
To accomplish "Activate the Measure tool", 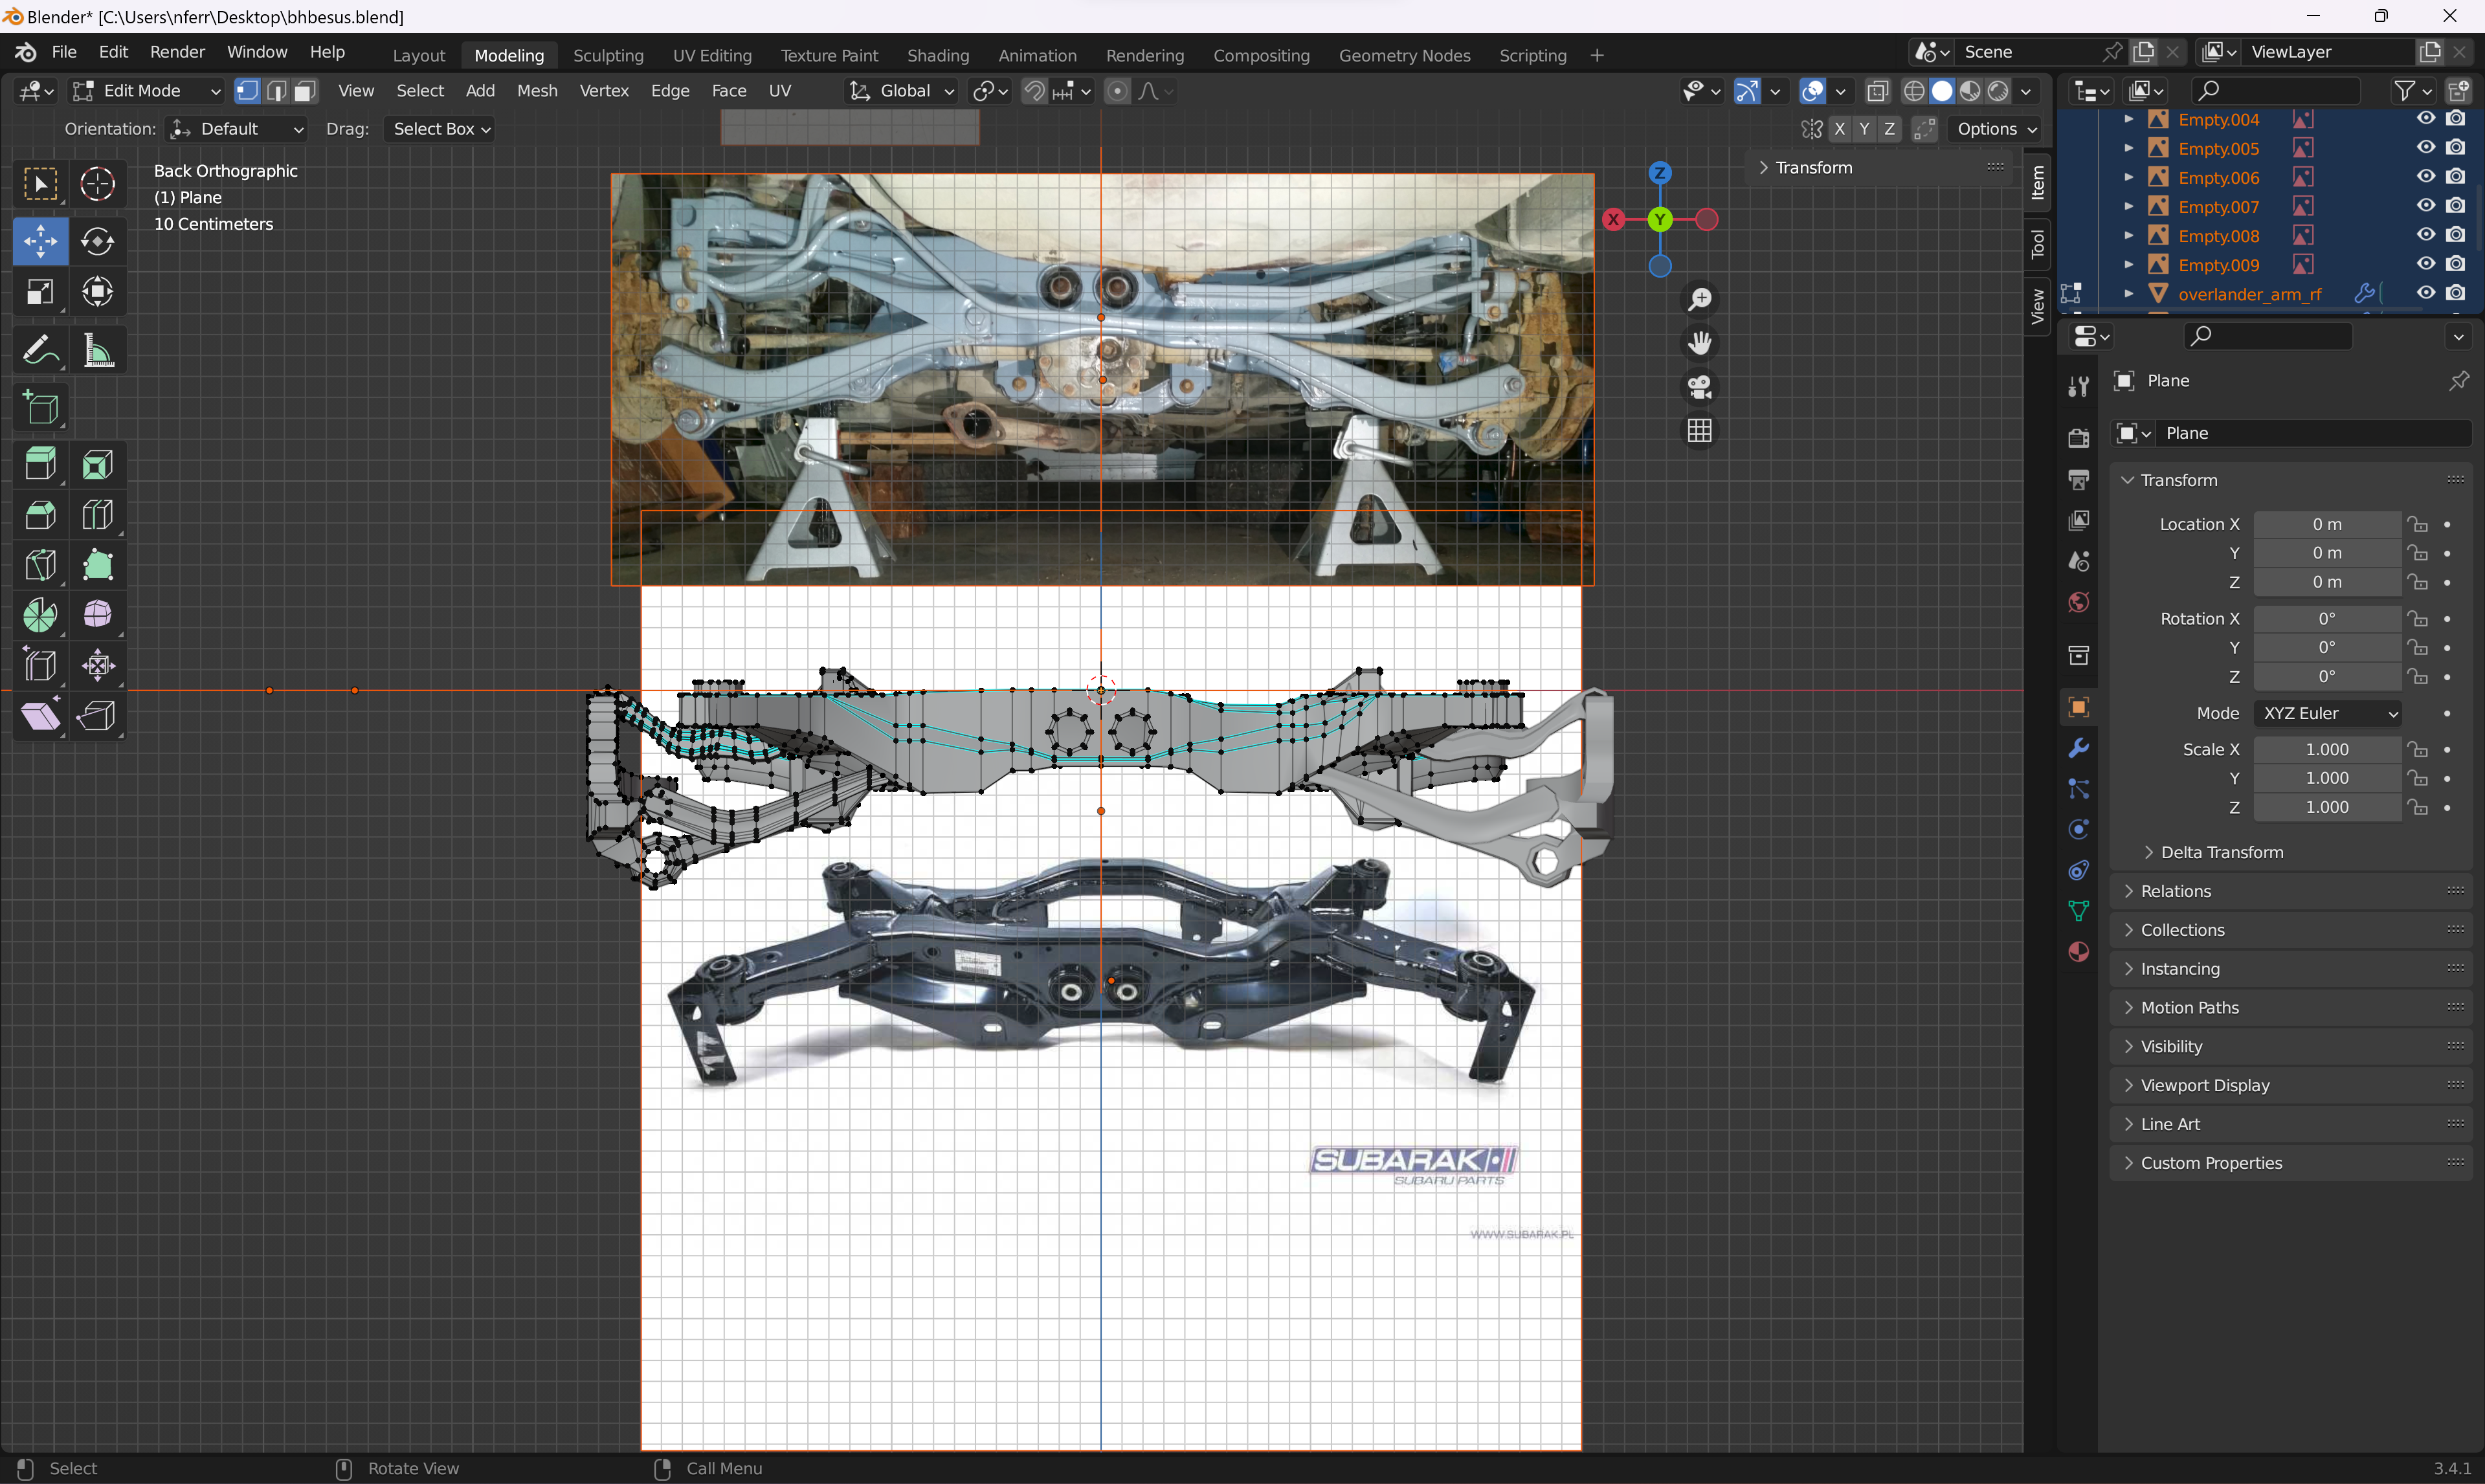I will coord(97,351).
